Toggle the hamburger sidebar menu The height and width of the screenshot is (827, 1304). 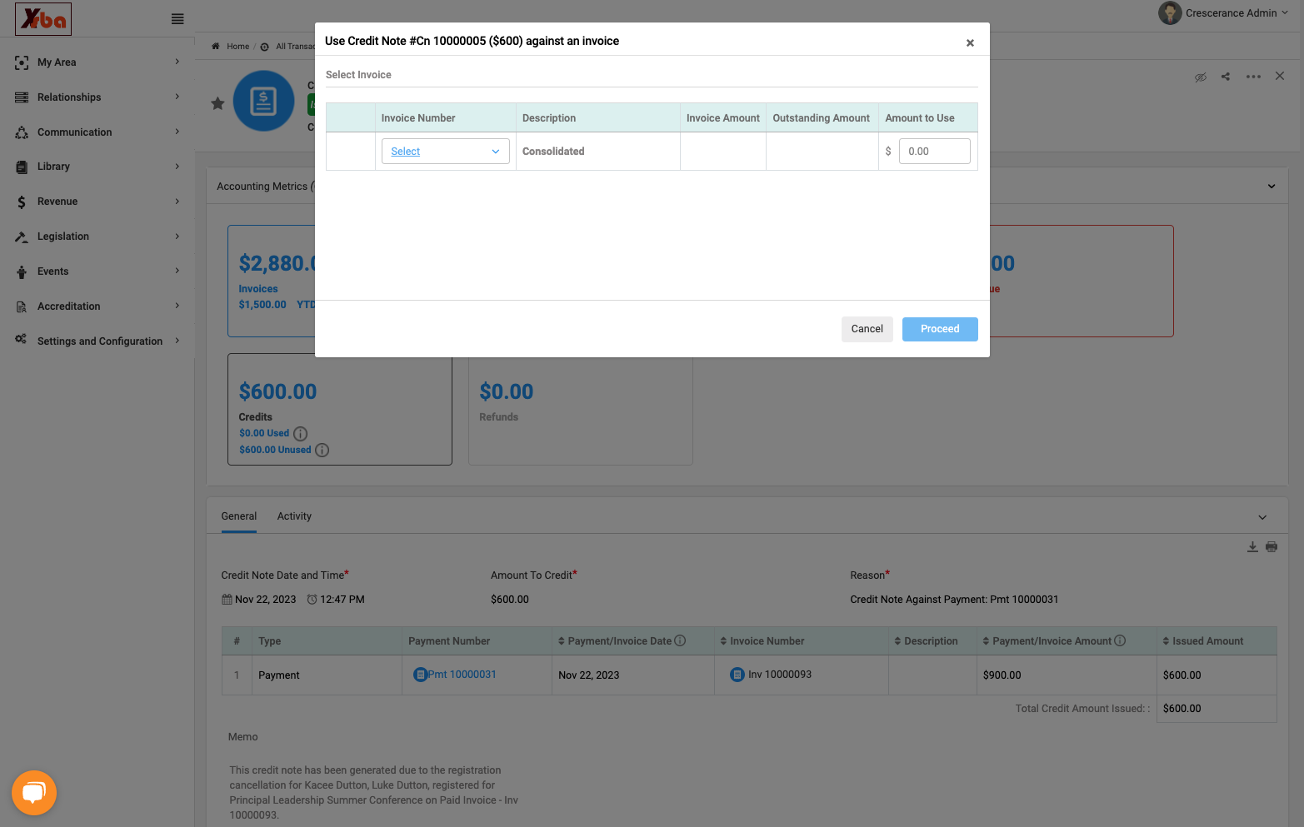pyautogui.click(x=177, y=19)
